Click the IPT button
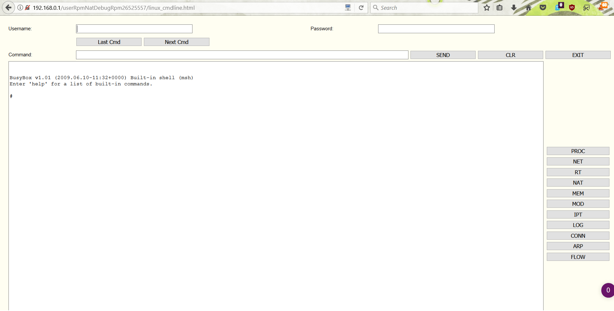 [578, 215]
